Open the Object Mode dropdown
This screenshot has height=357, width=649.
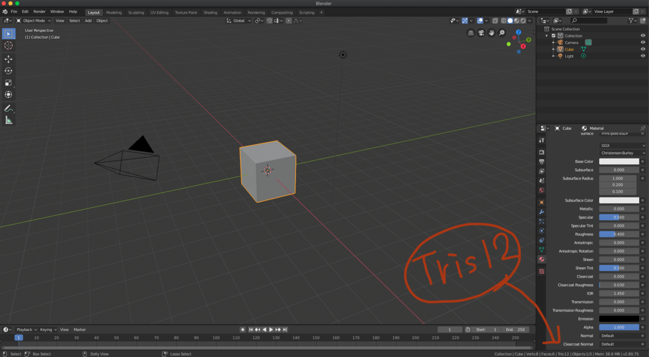(35, 21)
